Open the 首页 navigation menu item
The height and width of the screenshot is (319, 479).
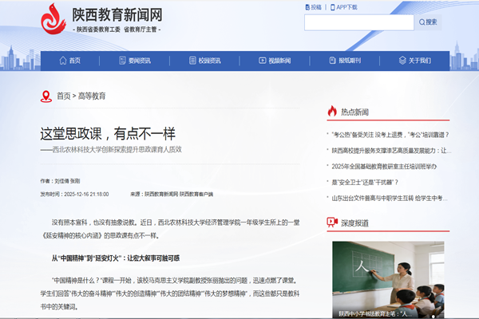70,61
